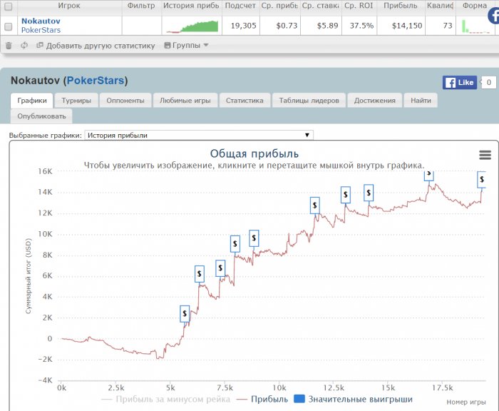Click the Facebook like count 0
Viewport: 499px width, 411px height.
[x=488, y=83]
